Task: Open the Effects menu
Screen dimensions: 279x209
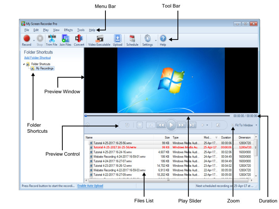Action: [68, 30]
